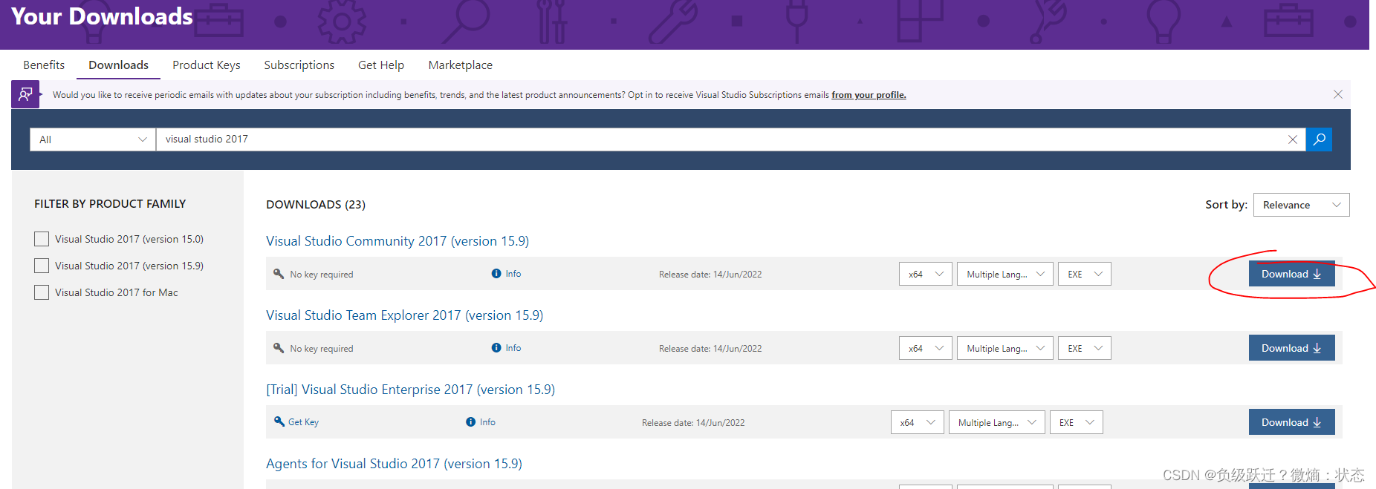
Task: Switch to the Benefits tab
Action: (44, 65)
